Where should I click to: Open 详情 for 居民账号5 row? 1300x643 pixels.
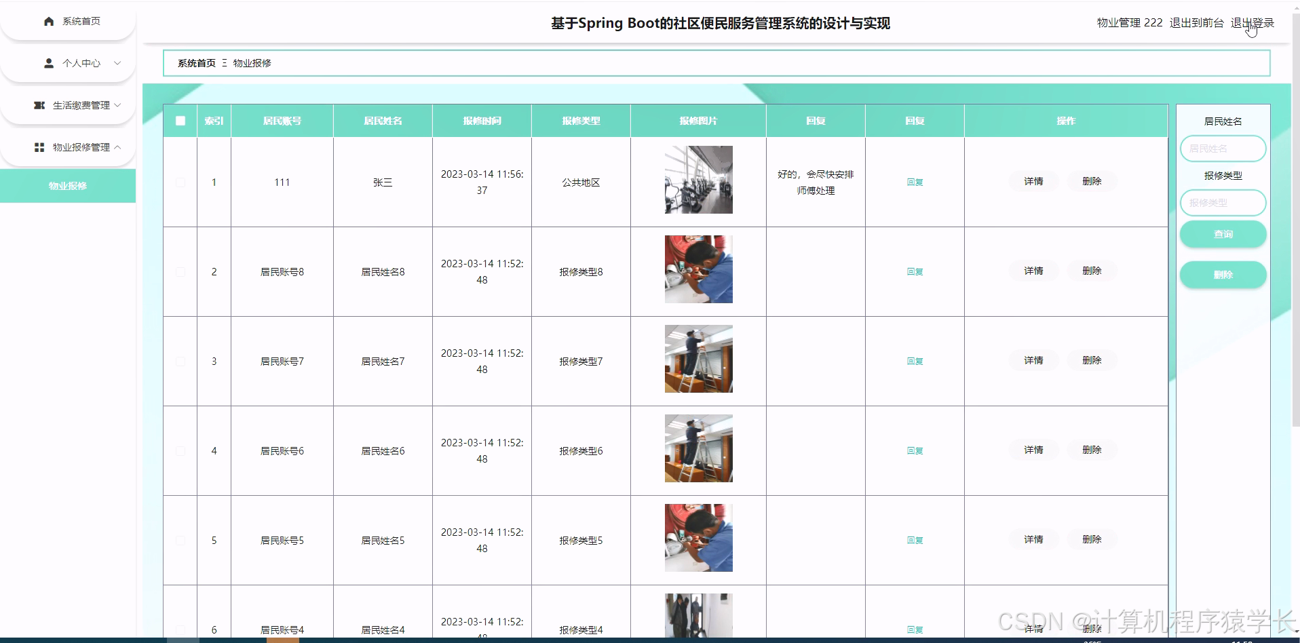point(1033,539)
